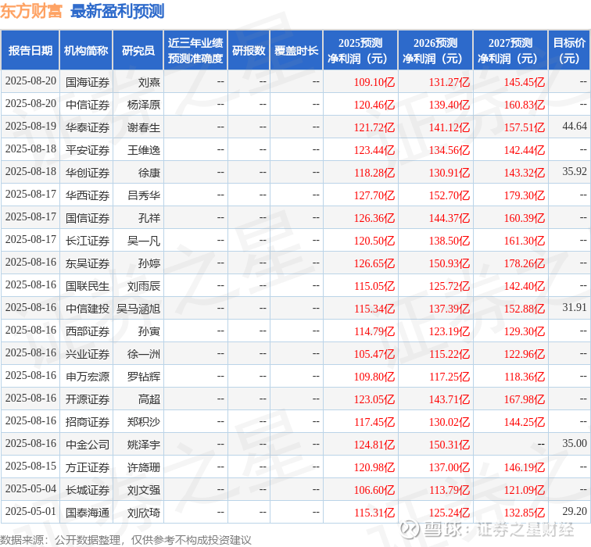The image size is (591, 547).
Task: Select the 申万宏源 institution cell
Action: point(88,377)
